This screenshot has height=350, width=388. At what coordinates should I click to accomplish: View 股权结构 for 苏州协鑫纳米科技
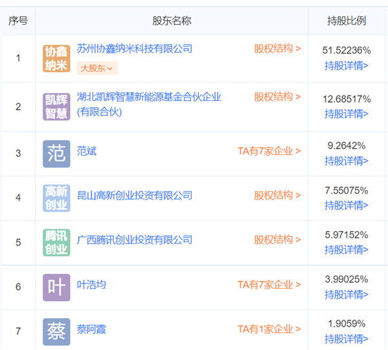(x=277, y=48)
